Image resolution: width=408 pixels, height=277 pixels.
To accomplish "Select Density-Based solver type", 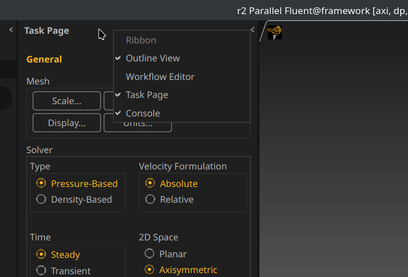I will pos(41,199).
